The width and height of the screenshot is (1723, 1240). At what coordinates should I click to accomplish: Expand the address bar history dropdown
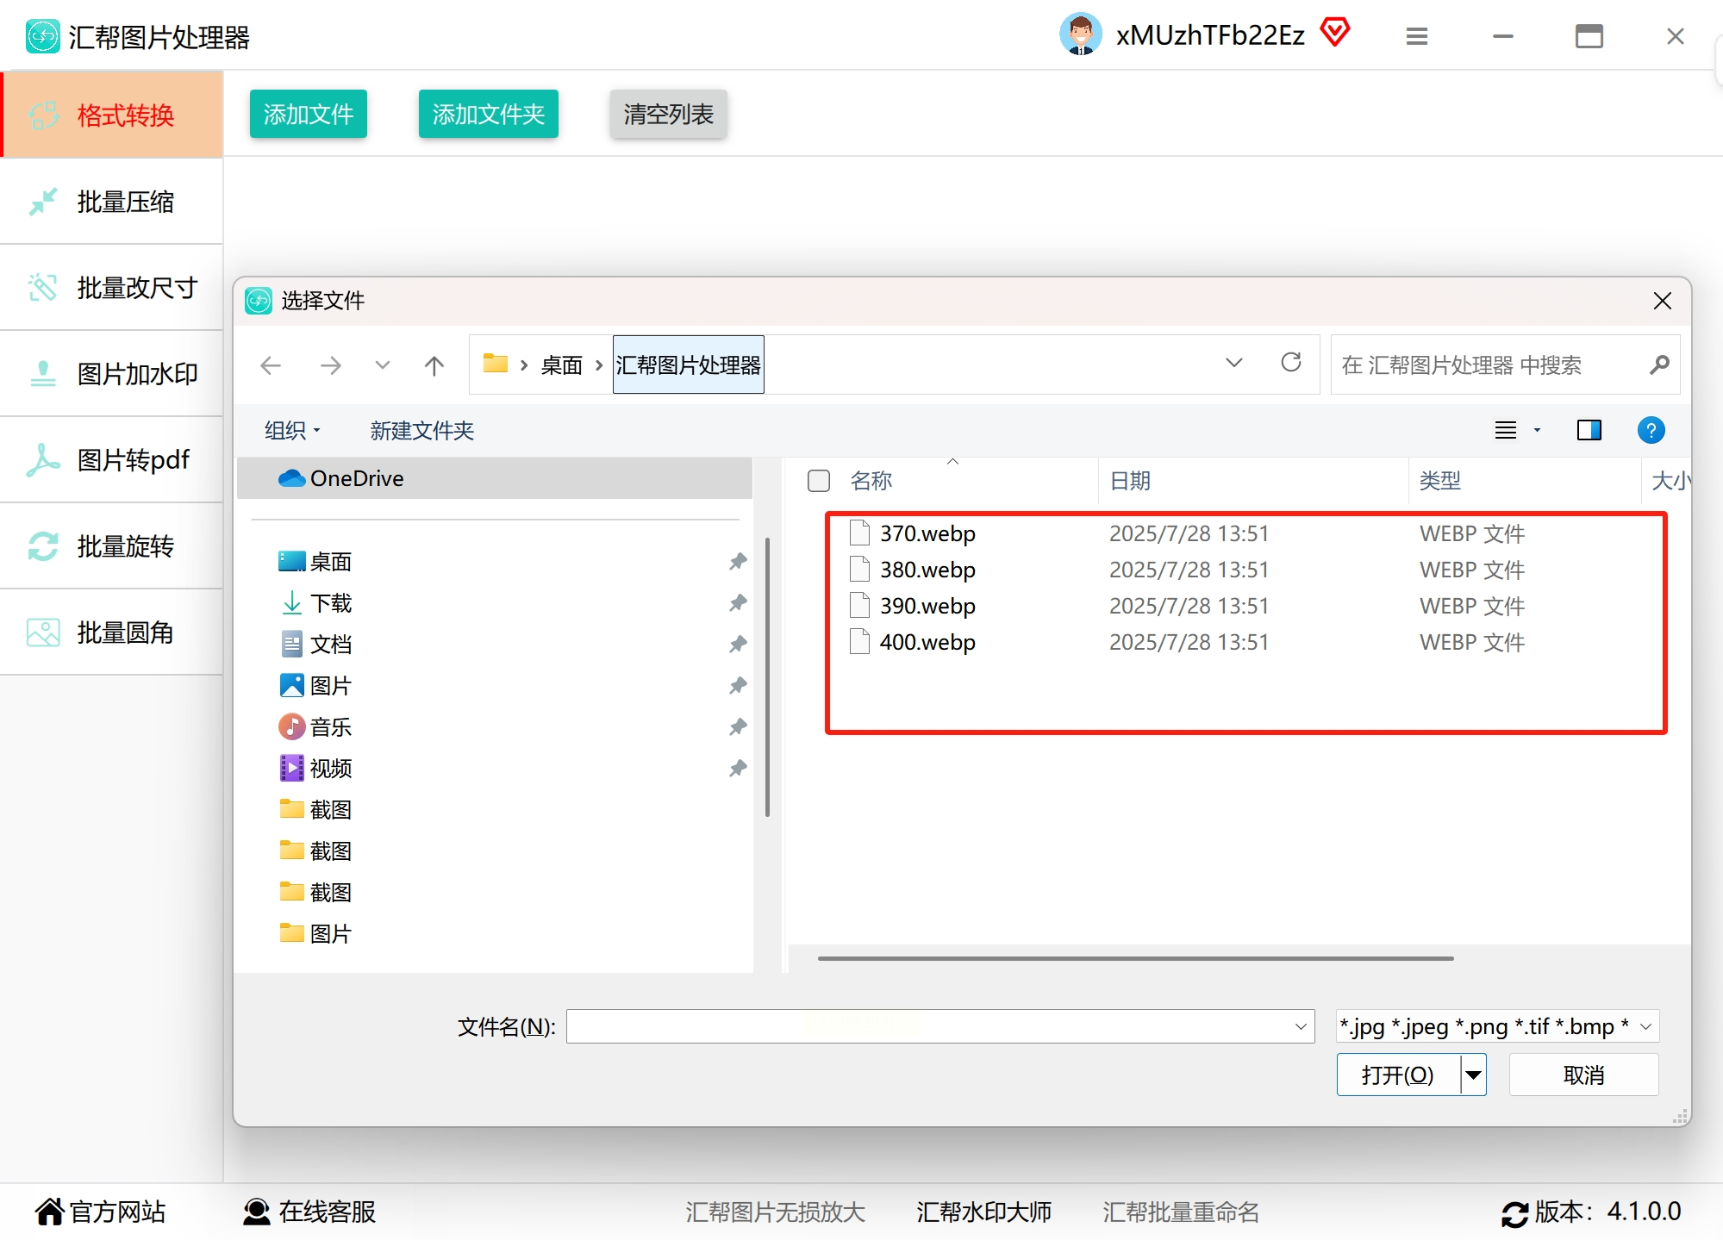pos(1234,363)
